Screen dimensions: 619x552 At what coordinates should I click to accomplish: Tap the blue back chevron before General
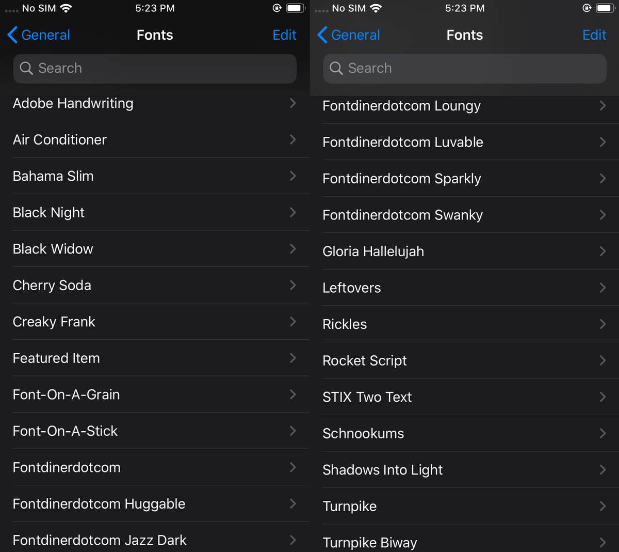pos(11,35)
